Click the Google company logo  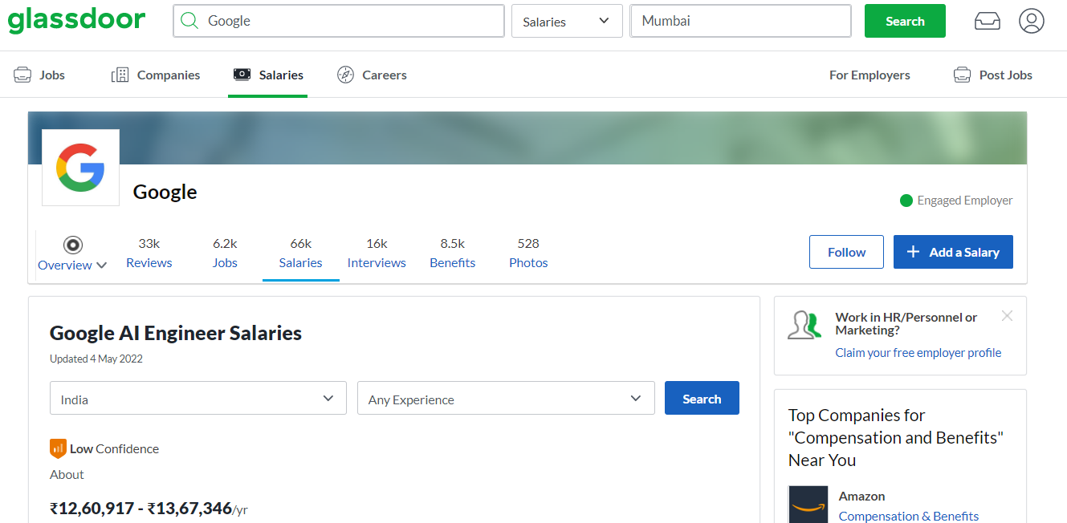80,167
